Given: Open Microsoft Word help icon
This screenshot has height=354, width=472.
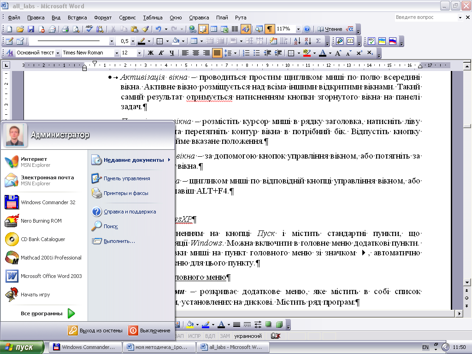Looking at the screenshot, I should point(307,29).
